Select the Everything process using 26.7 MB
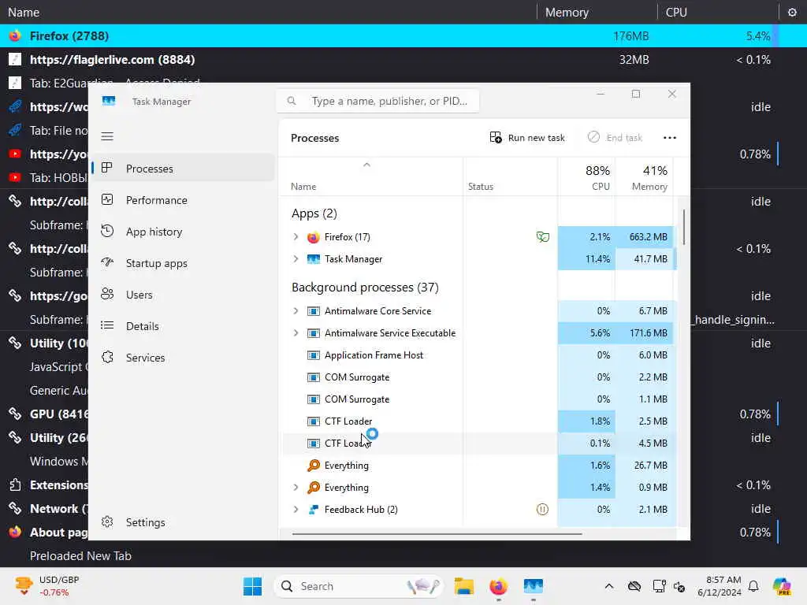 click(x=478, y=465)
